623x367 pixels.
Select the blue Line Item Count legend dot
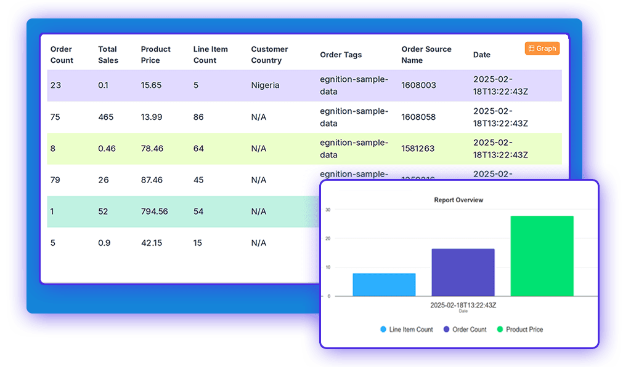click(383, 330)
